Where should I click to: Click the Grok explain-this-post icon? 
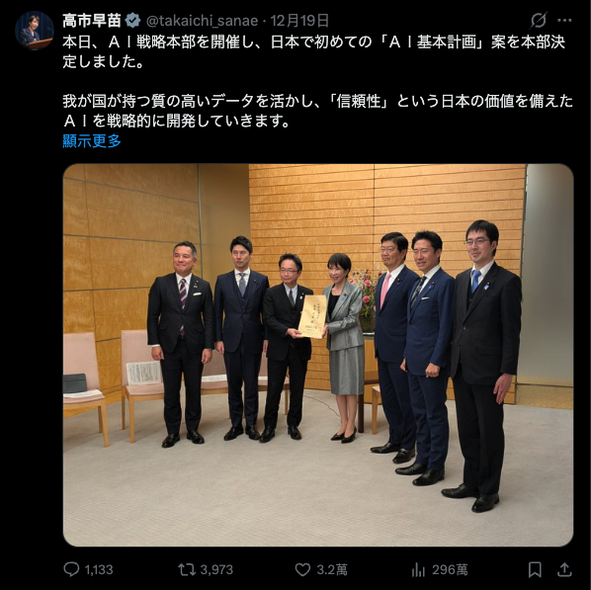pyautogui.click(x=539, y=21)
